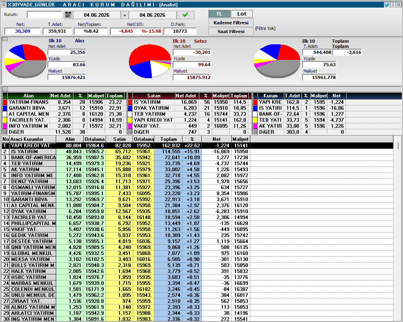
Task: Click blue swatch beside OYAK YATIRIM in Satan
Action: tap(130, 108)
